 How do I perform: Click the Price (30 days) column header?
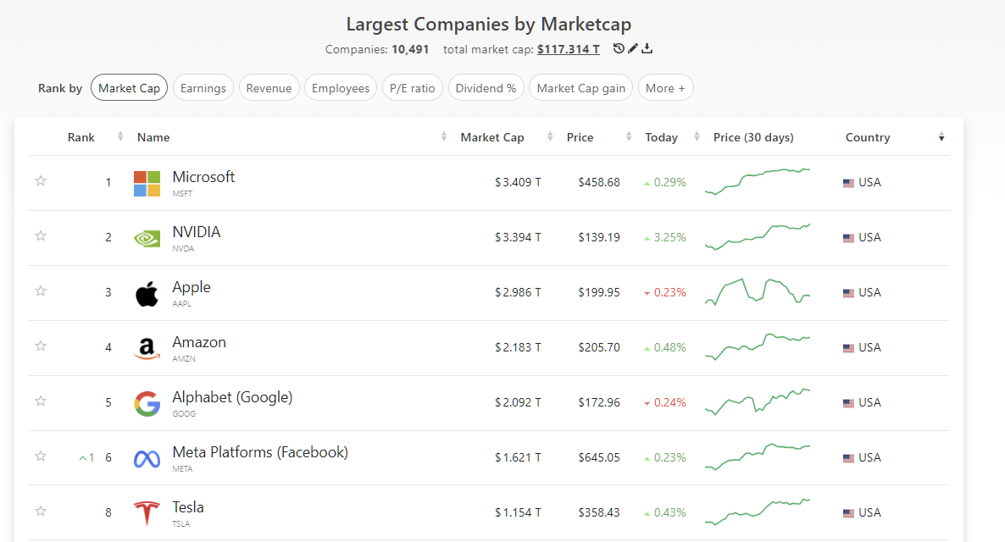tap(753, 137)
